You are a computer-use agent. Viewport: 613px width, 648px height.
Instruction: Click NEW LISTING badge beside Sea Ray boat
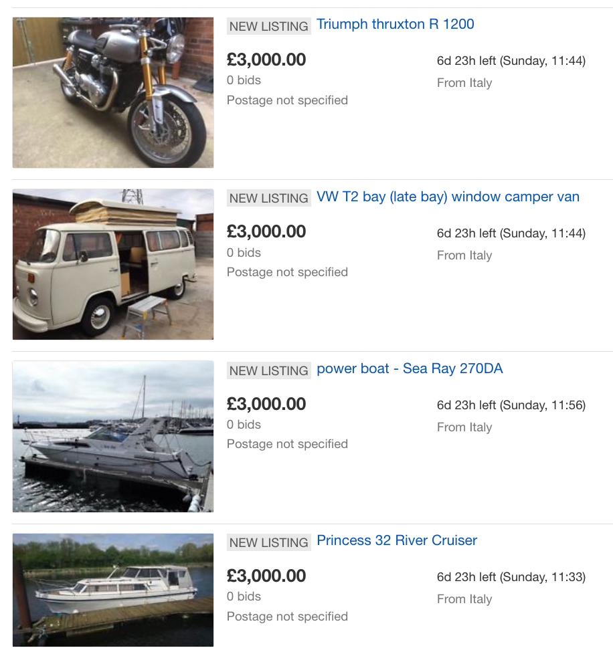click(269, 370)
